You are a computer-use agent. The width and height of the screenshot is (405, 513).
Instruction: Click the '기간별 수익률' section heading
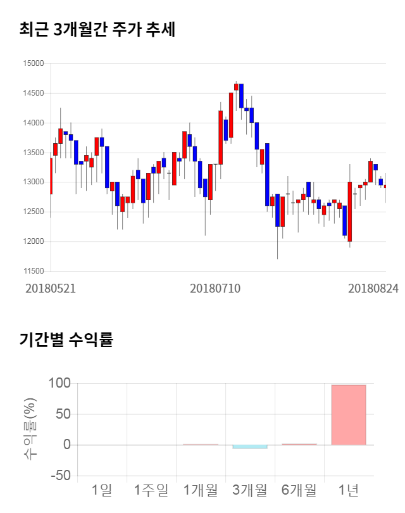click(x=66, y=339)
